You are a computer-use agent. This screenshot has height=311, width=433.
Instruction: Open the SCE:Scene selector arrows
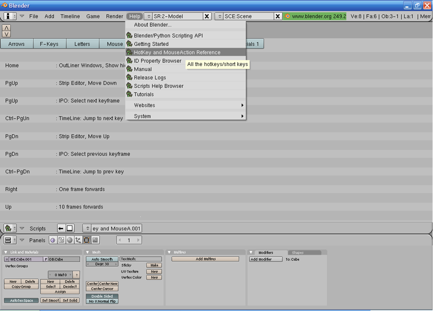(220, 16)
